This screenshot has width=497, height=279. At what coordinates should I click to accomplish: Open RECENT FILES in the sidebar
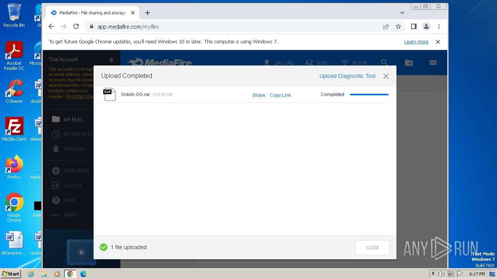click(x=72, y=134)
